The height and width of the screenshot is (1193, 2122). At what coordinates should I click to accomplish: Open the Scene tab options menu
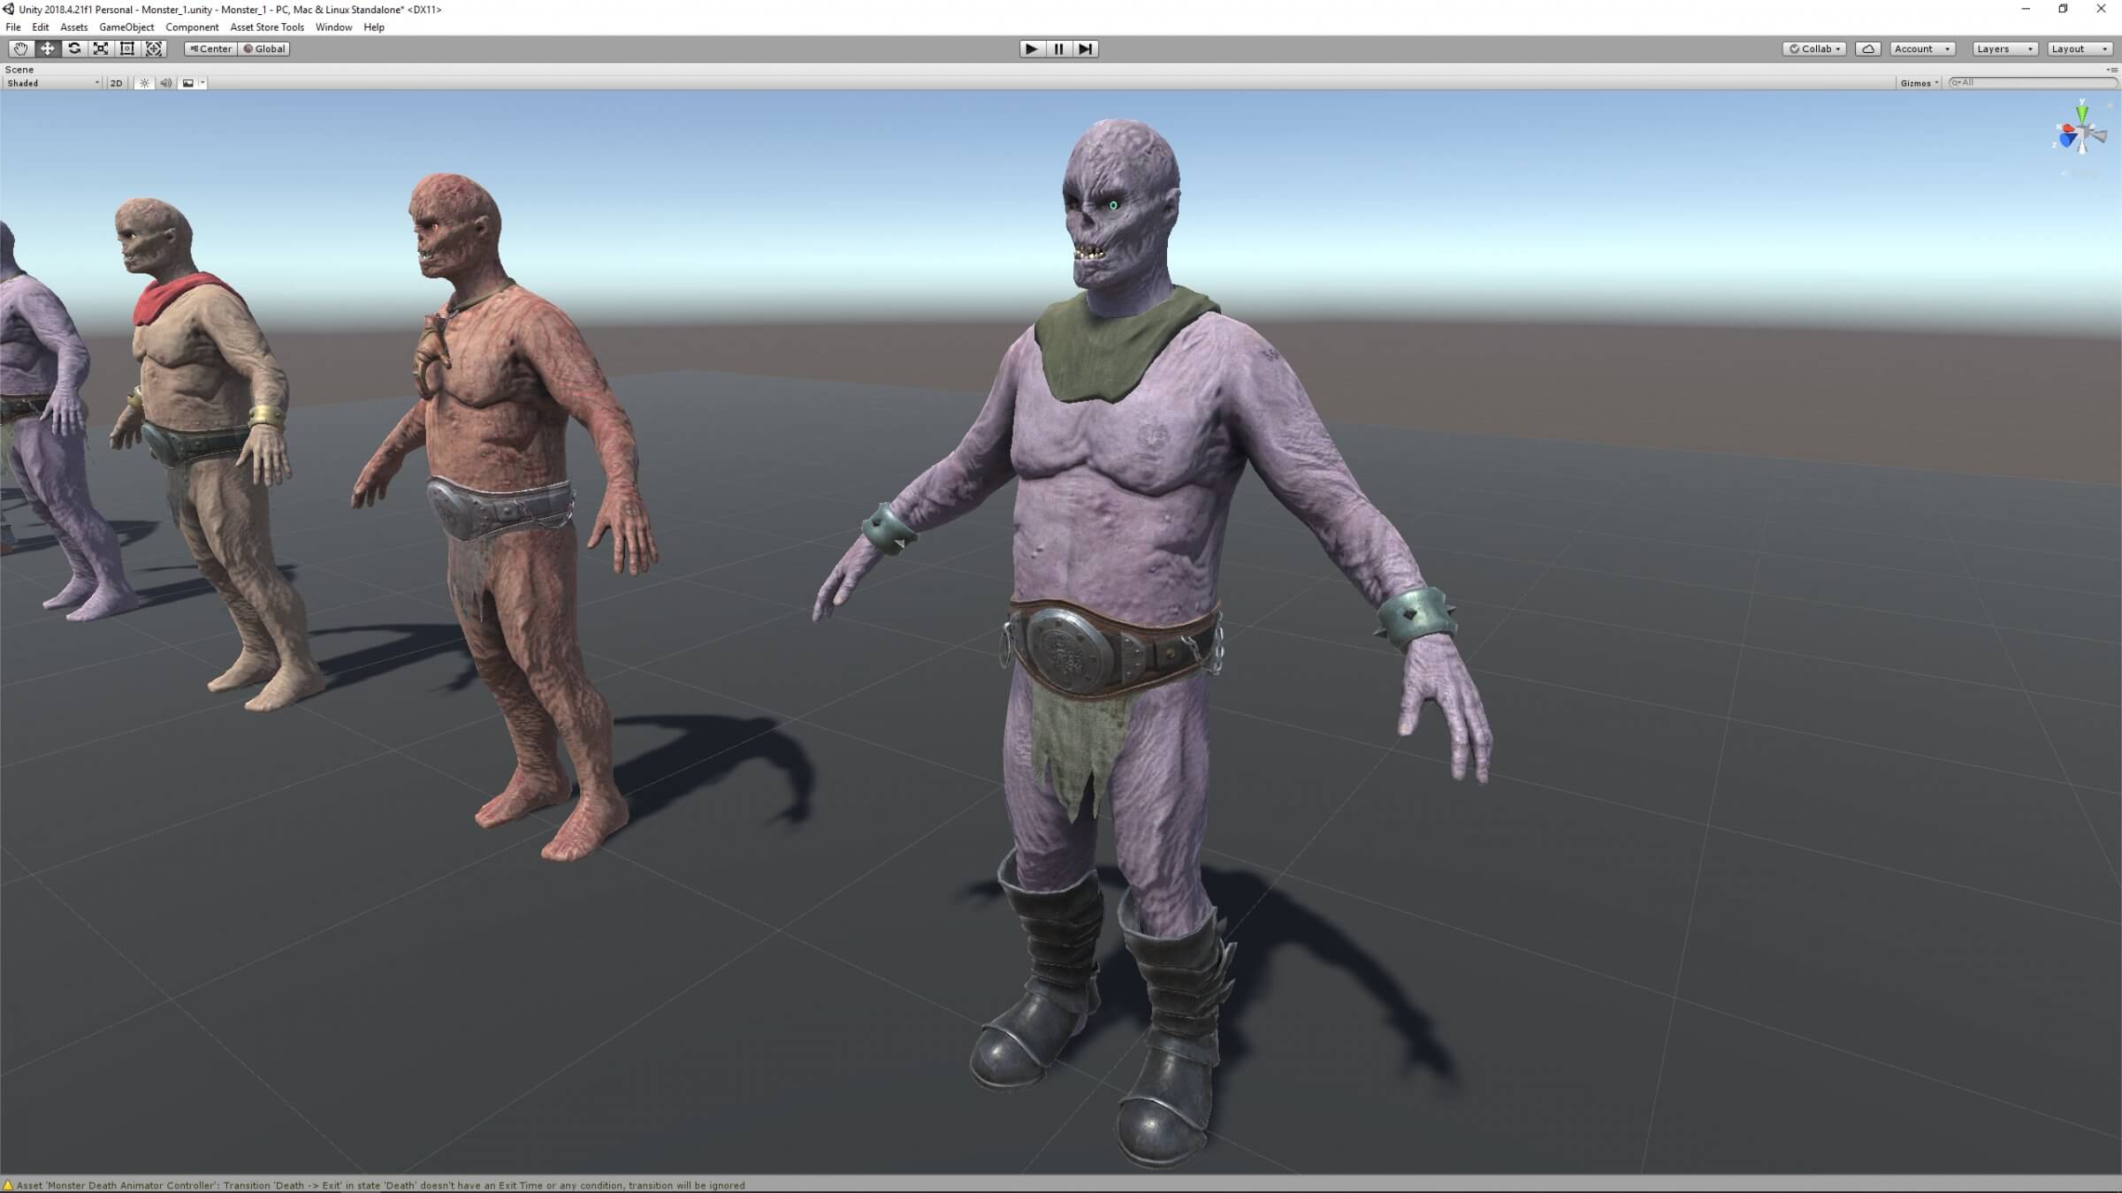(x=2111, y=70)
